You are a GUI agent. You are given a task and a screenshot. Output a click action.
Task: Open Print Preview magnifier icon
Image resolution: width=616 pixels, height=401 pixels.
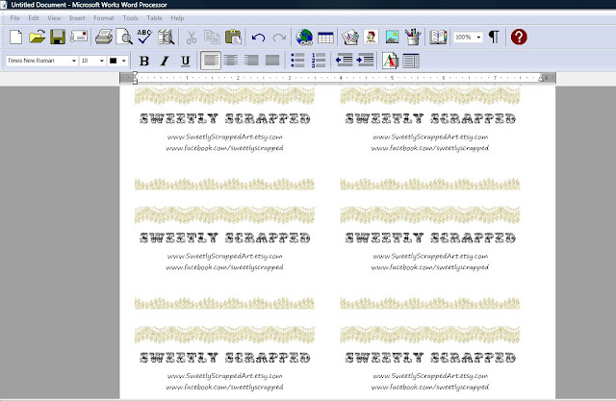124,37
